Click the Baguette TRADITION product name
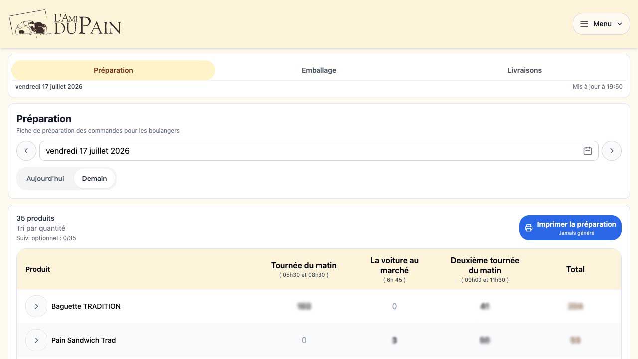This screenshot has height=359, width=638. pos(86,306)
